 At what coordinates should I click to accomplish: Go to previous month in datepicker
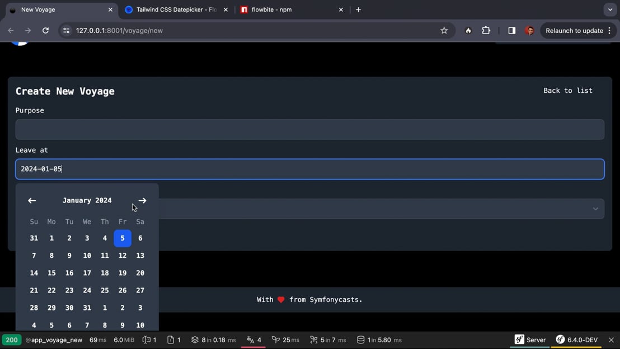pos(32,201)
